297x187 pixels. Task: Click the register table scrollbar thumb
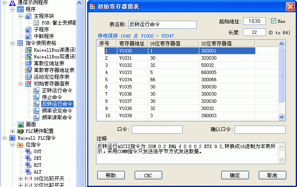[x=281, y=75]
